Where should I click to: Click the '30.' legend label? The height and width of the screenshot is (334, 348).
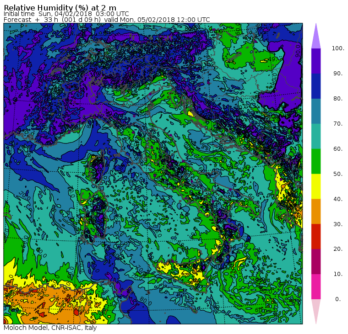(x=338, y=224)
